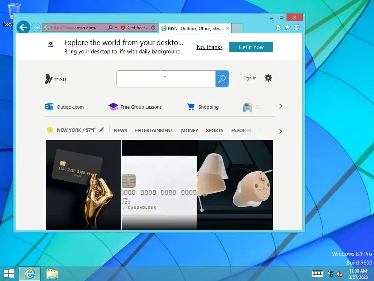Submit search with the blue magnifier button
The height and width of the screenshot is (281, 374).
click(222, 79)
